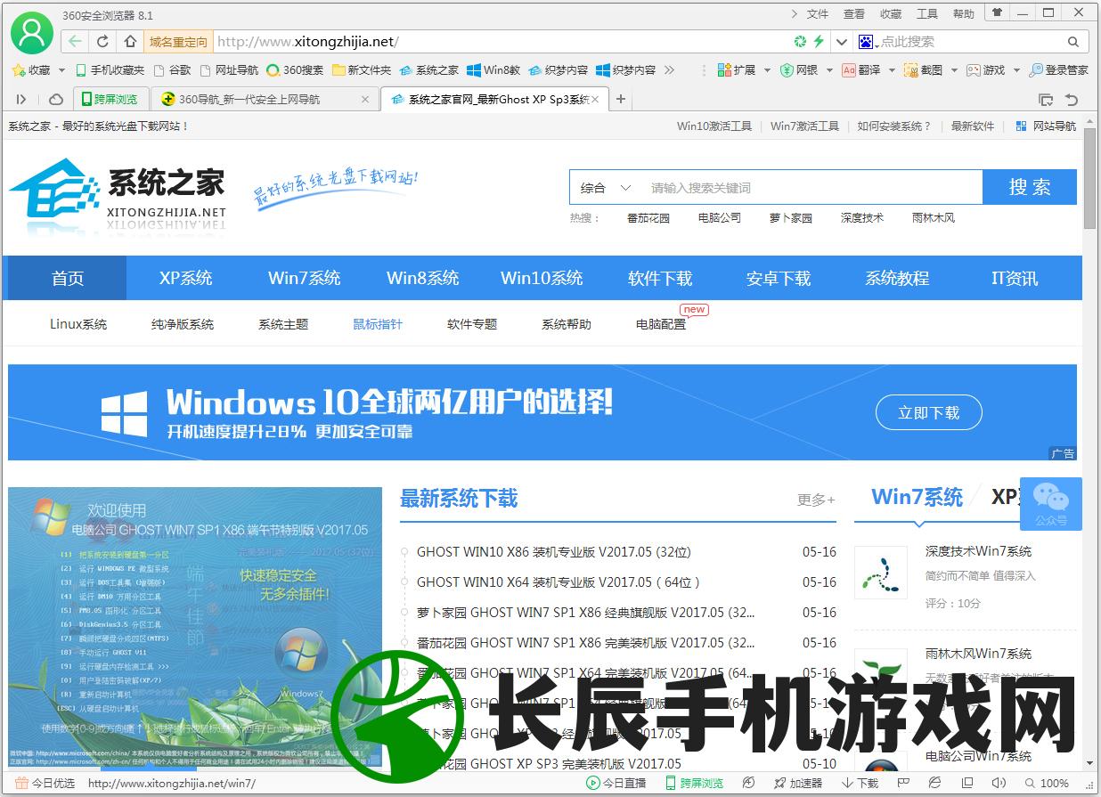This screenshot has width=1101, height=797.
Task: Open the 电脑配置 sub-navigation link
Action: (661, 324)
